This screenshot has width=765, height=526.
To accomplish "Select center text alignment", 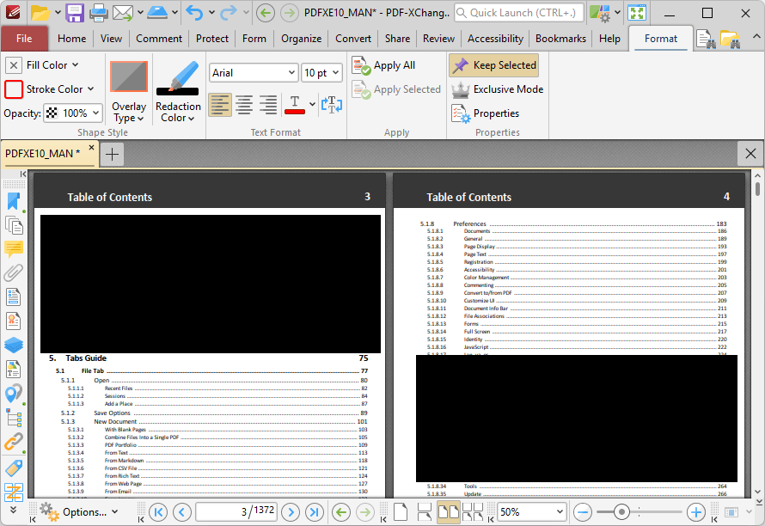I will click(x=244, y=104).
